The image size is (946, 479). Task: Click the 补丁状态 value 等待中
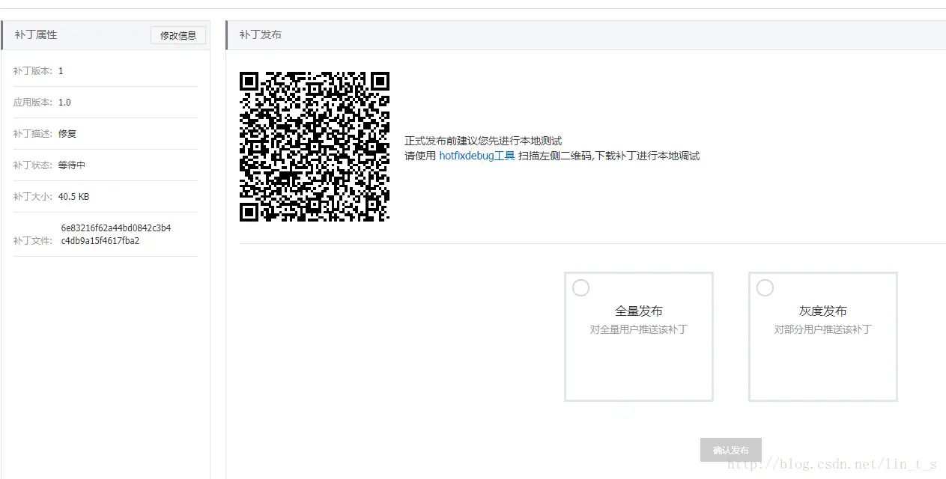[72, 165]
